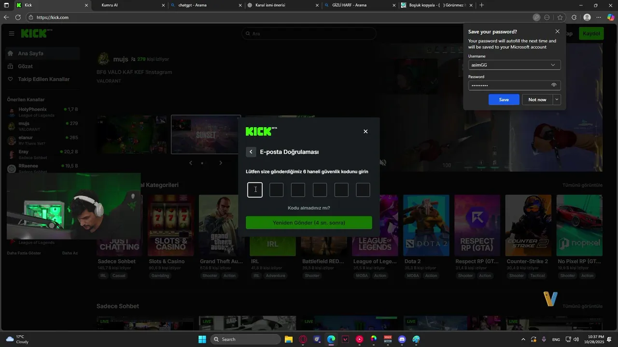The width and height of the screenshot is (618, 347).
Task: Open the Windows Start menu
Action: 202,339
